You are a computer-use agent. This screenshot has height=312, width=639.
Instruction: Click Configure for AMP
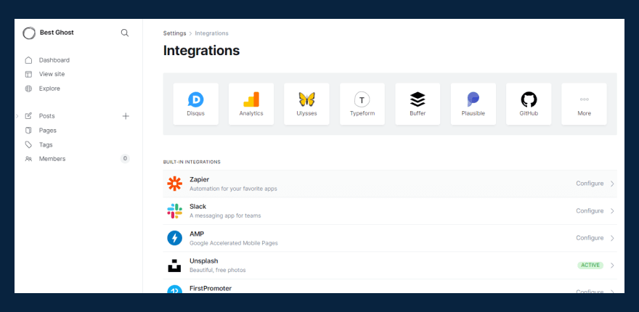[x=590, y=238]
